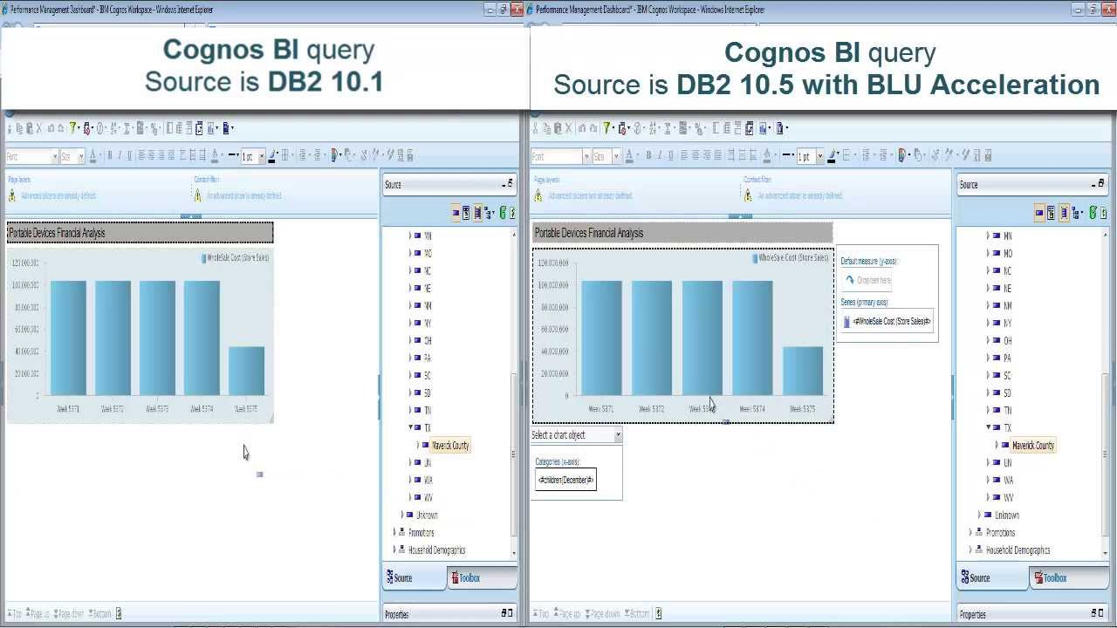Image resolution: width=1117 pixels, height=628 pixels.
Task: Pick font color in right window toolbar
Action: [x=629, y=156]
